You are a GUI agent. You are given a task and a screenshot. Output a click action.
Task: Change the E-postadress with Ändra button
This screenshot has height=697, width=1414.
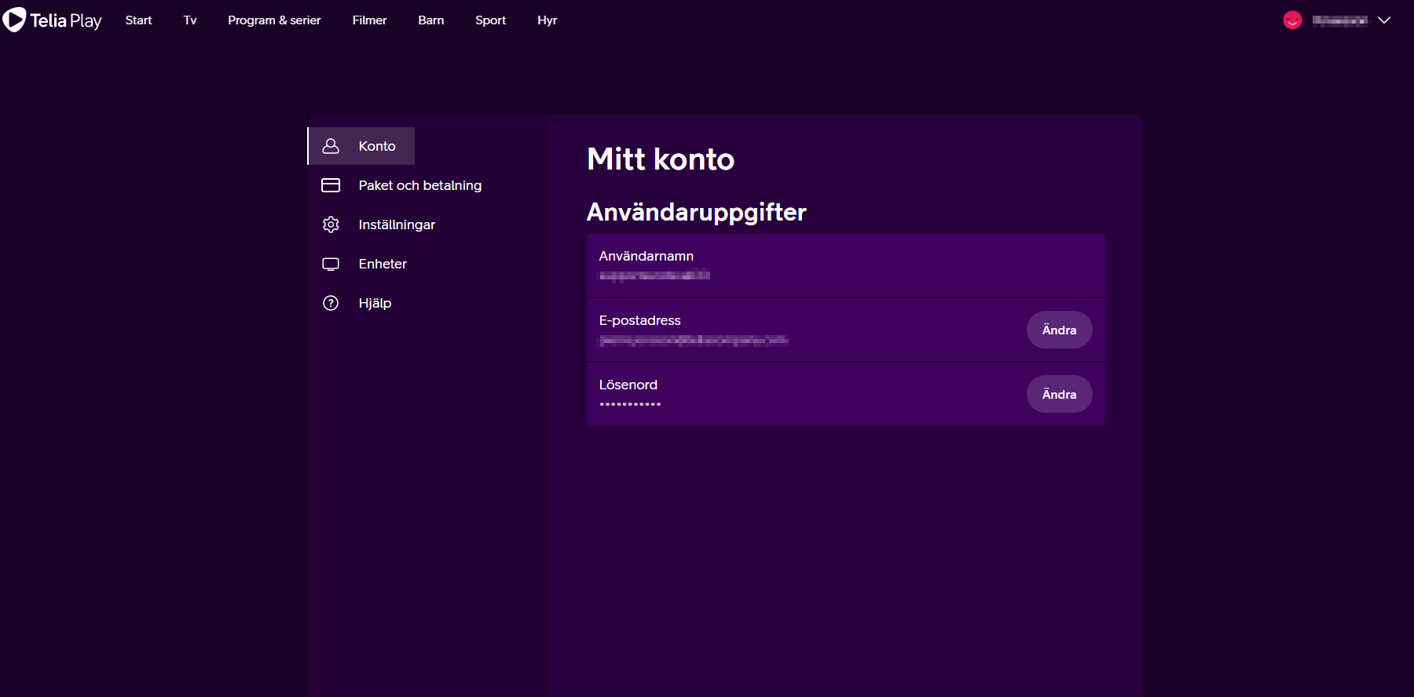pyautogui.click(x=1059, y=330)
